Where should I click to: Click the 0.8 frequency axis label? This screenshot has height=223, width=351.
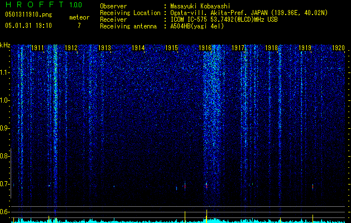tap(4, 156)
